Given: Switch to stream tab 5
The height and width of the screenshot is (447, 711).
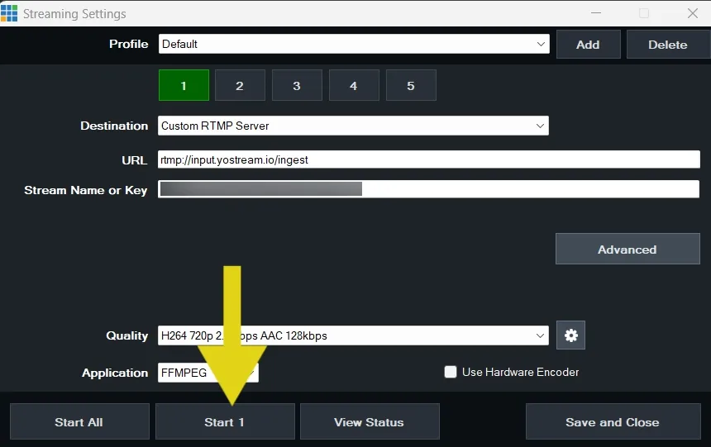Looking at the screenshot, I should [x=411, y=85].
